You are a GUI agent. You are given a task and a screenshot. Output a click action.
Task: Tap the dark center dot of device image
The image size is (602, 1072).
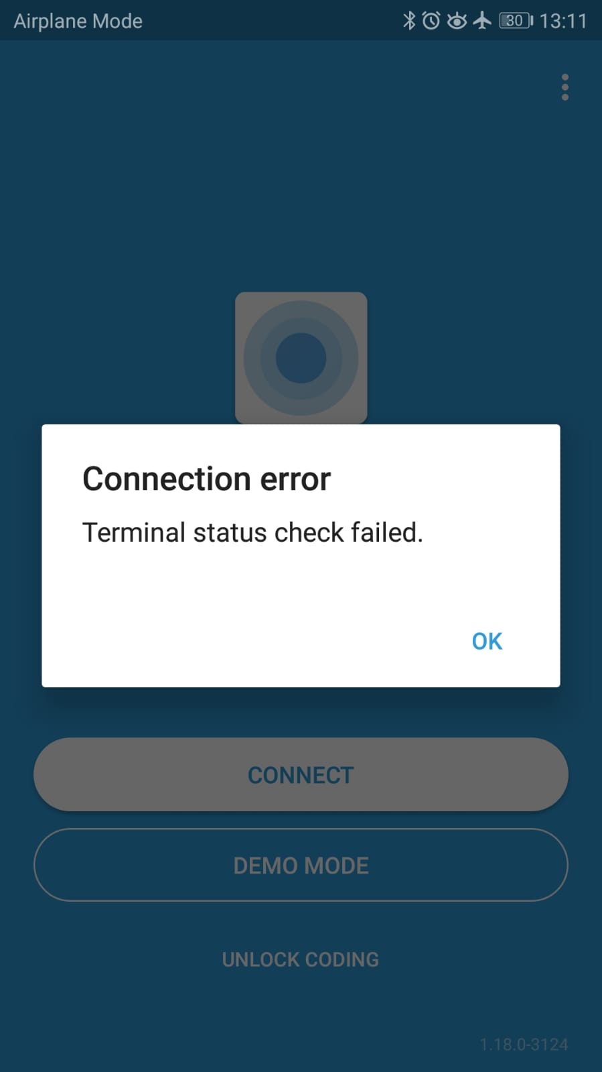click(301, 358)
